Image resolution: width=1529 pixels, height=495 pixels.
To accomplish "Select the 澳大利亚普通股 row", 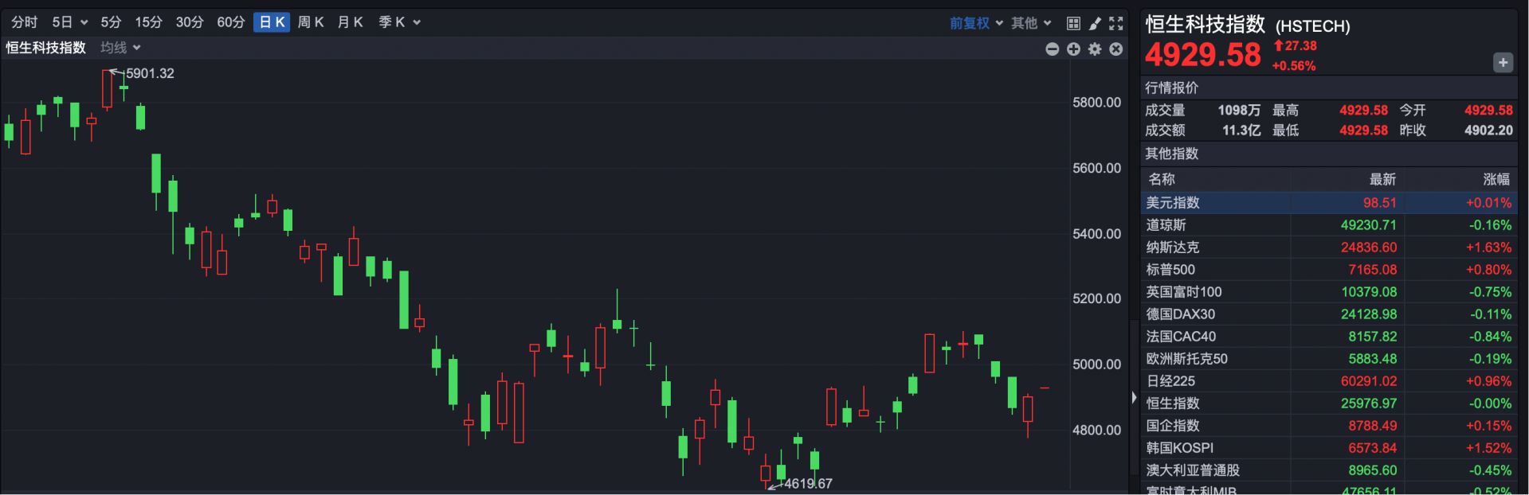I will pos(1329,470).
